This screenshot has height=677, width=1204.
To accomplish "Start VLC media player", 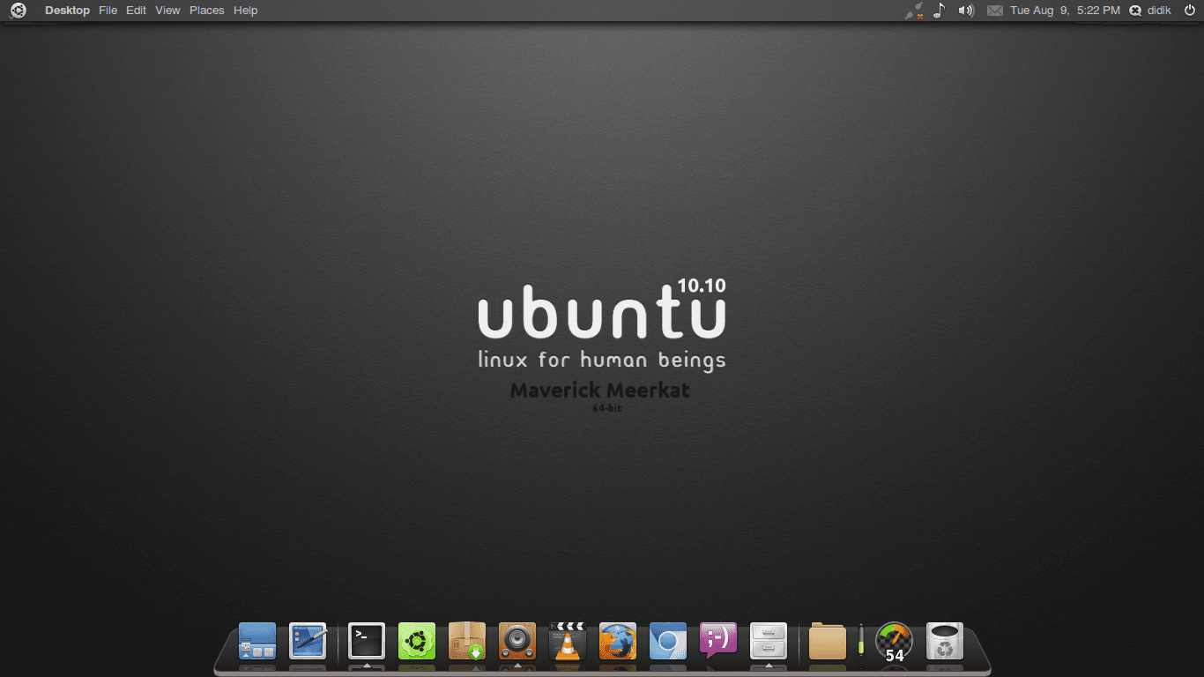I will [x=567, y=642].
